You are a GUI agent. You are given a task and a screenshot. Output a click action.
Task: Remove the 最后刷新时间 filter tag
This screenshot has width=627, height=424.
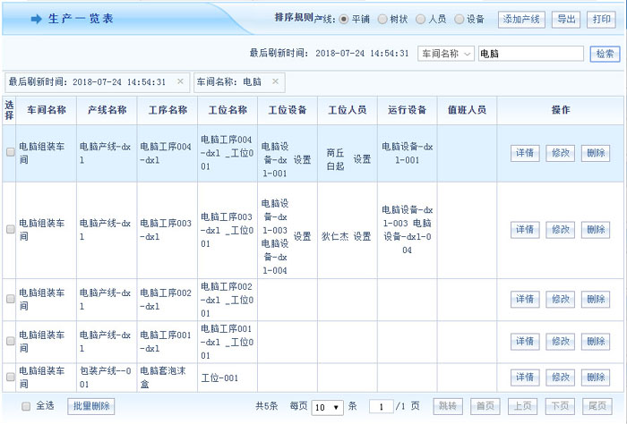[180, 81]
